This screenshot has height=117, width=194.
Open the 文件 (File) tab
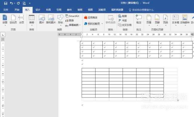point(6,10)
